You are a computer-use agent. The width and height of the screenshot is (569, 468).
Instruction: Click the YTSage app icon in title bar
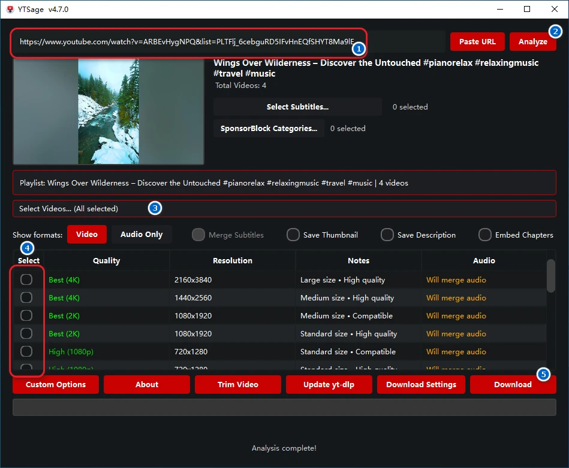pos(10,9)
